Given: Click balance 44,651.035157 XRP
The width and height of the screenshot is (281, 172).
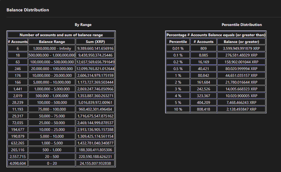Looking at the screenshot, I should tap(241, 75).
